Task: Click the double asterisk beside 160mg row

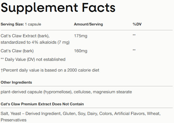Action: click(134, 50)
